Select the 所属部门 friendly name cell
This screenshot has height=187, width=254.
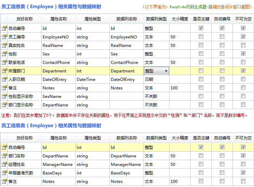(25, 71)
